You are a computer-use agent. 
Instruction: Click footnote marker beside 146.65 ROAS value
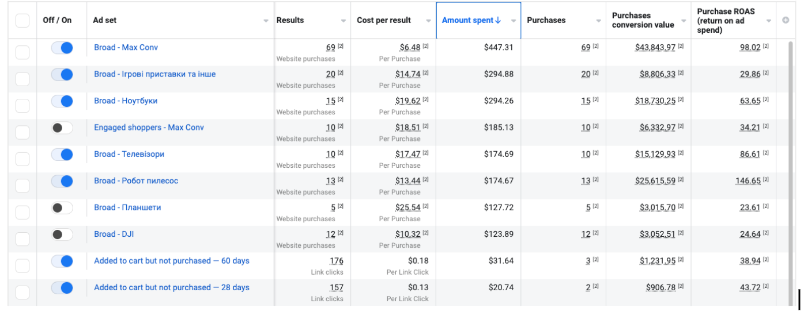click(766, 180)
